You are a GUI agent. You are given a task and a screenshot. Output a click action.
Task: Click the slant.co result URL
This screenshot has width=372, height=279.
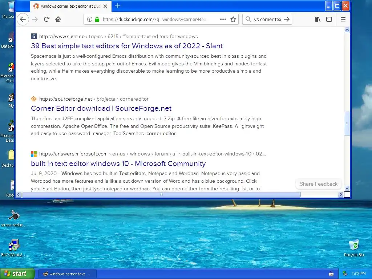pyautogui.click(x=118, y=37)
